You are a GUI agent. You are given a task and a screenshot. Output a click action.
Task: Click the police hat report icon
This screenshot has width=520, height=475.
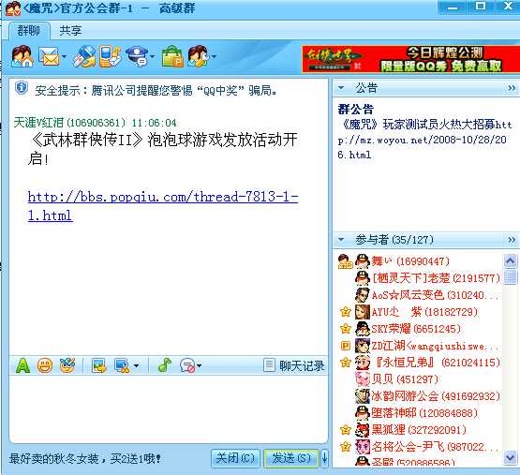(137, 56)
